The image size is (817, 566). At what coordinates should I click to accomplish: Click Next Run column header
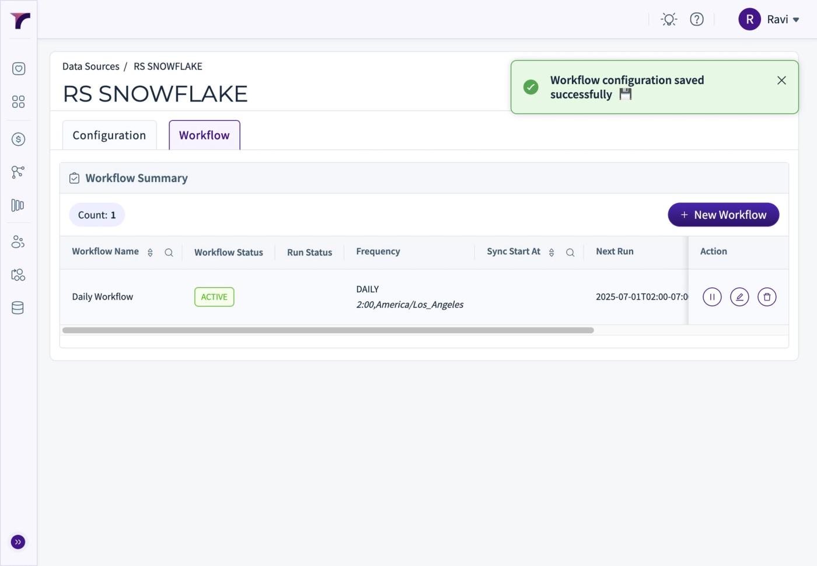tap(615, 251)
